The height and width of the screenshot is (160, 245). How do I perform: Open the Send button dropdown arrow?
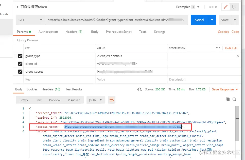pos(212,20)
